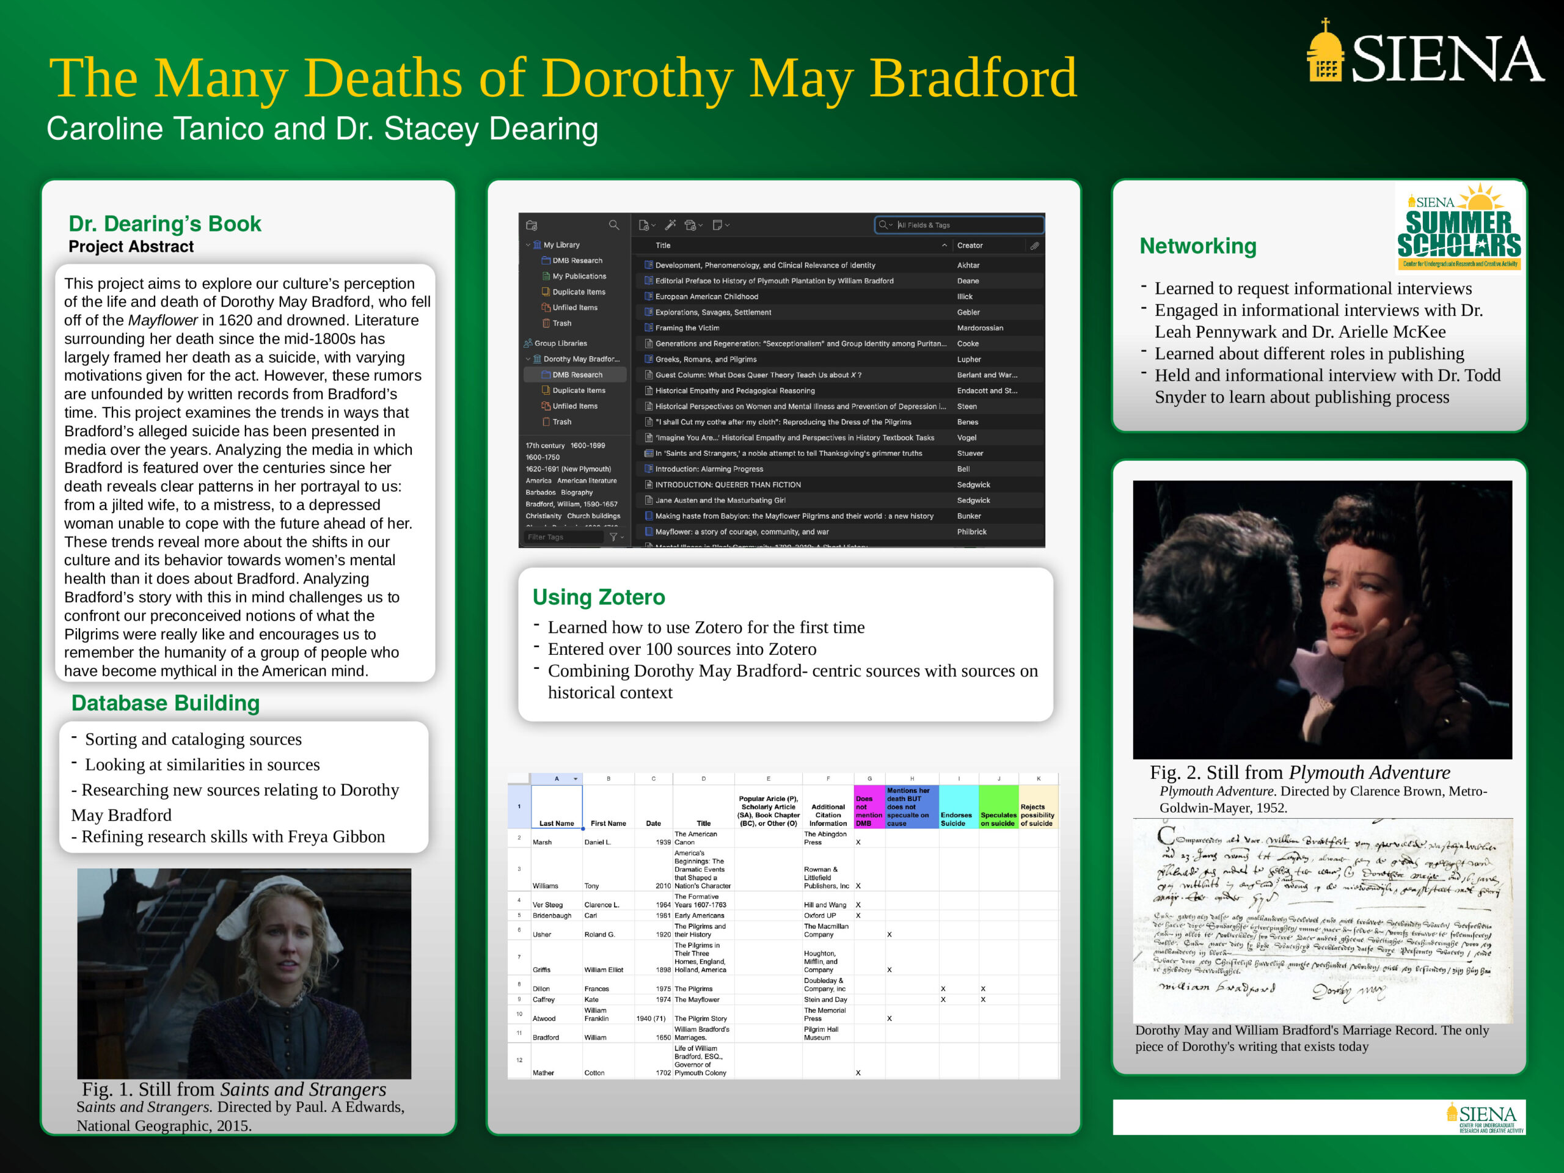
Task: Click the cyan Endorses Suicide header cell
Action: tap(958, 807)
